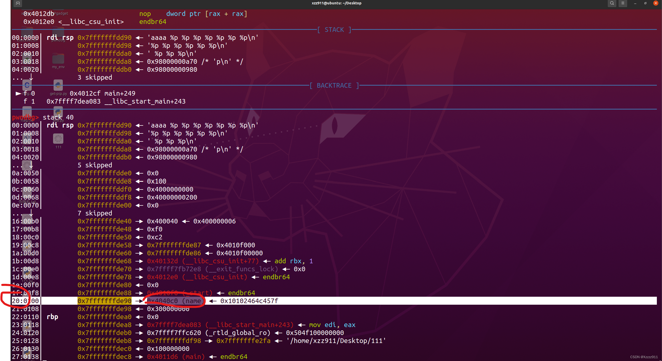
Task: Click the '7 skipped' collapsed stack row
Action: [x=95, y=213]
